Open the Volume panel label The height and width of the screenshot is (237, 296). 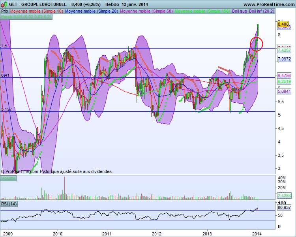pos(8,178)
